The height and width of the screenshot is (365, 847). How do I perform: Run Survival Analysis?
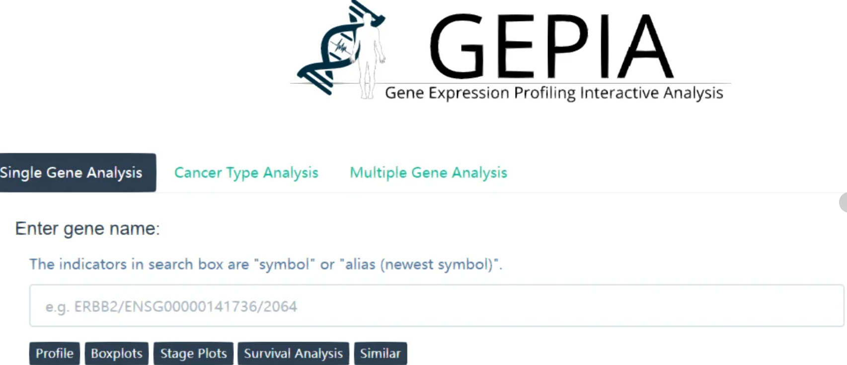[293, 353]
